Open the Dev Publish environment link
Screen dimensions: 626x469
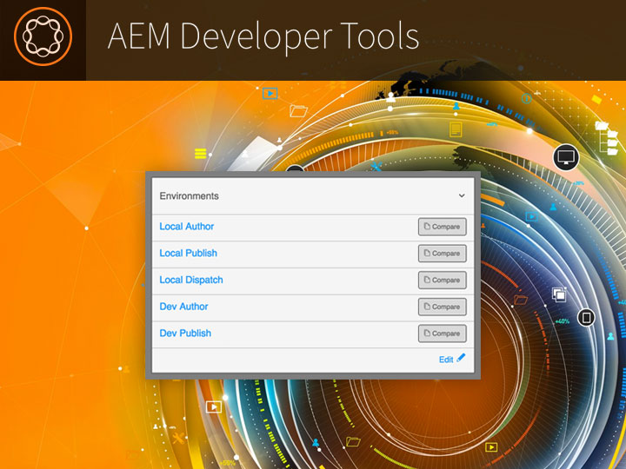tap(185, 334)
